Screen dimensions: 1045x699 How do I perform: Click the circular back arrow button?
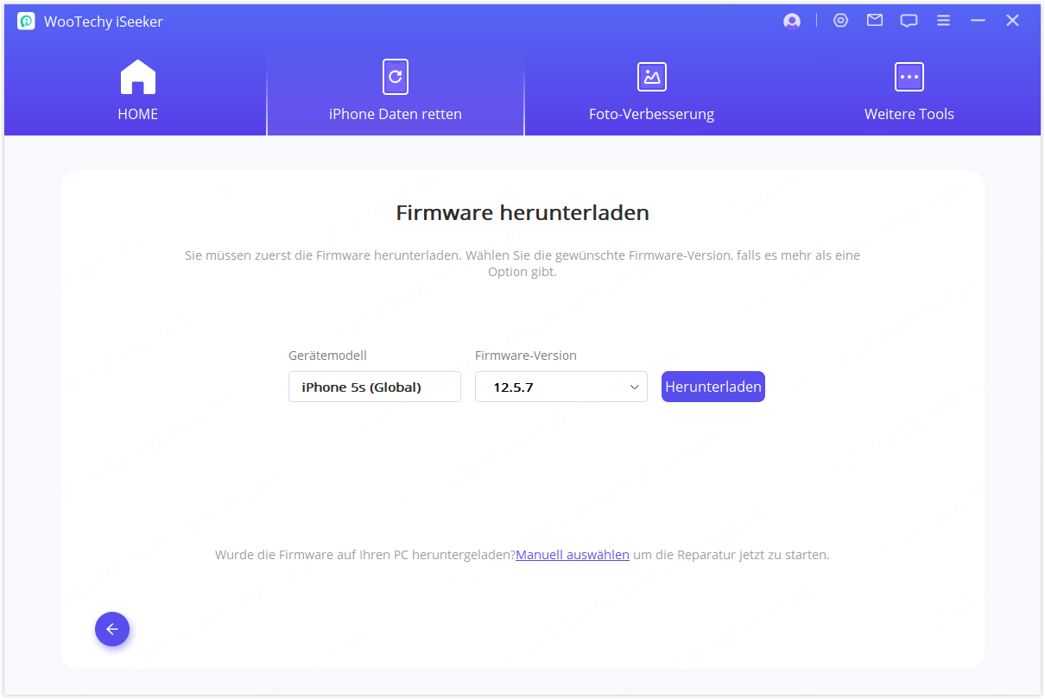click(112, 629)
